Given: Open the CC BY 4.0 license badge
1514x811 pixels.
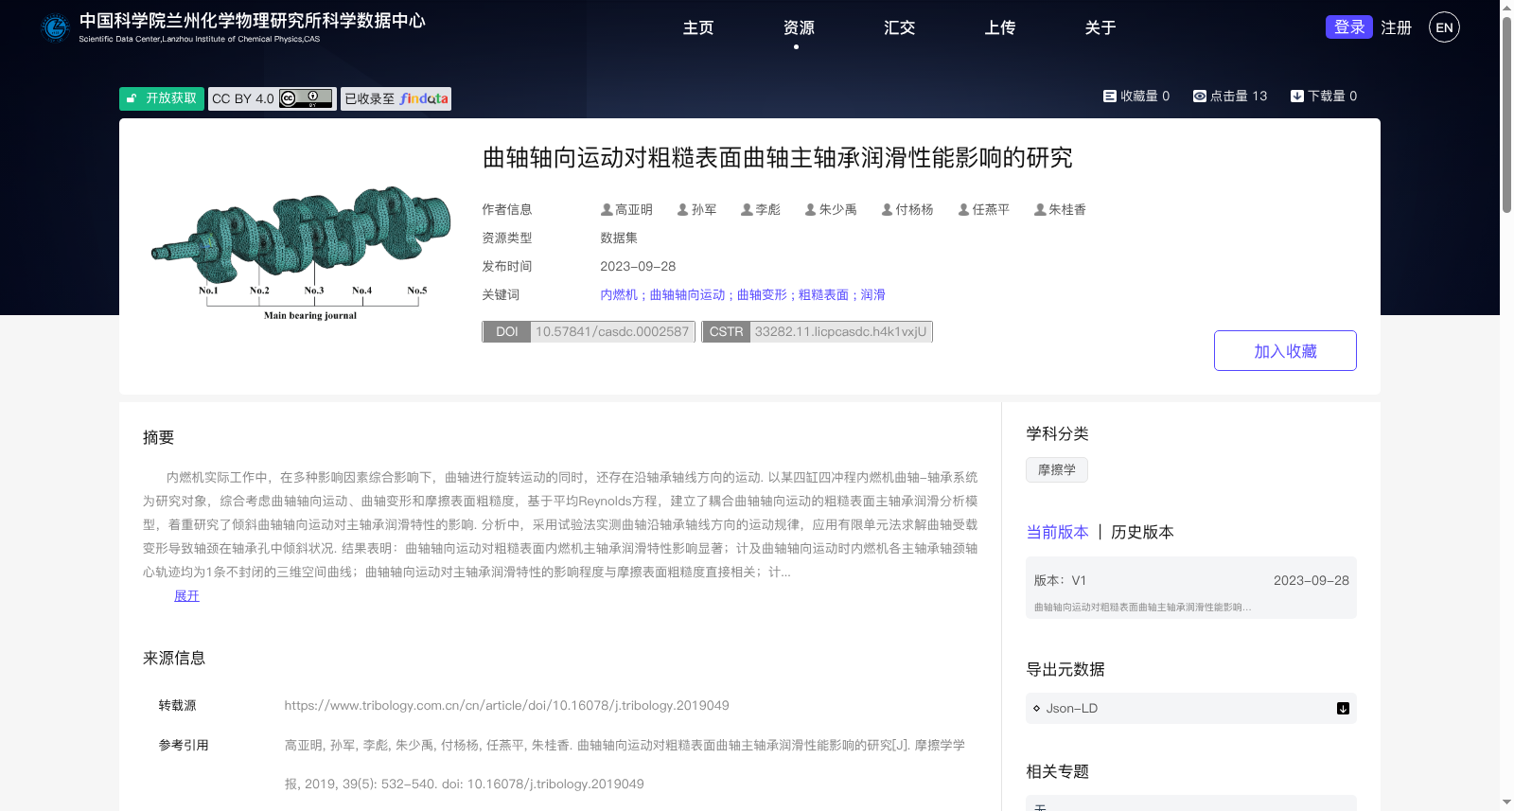Looking at the screenshot, I should coord(273,98).
